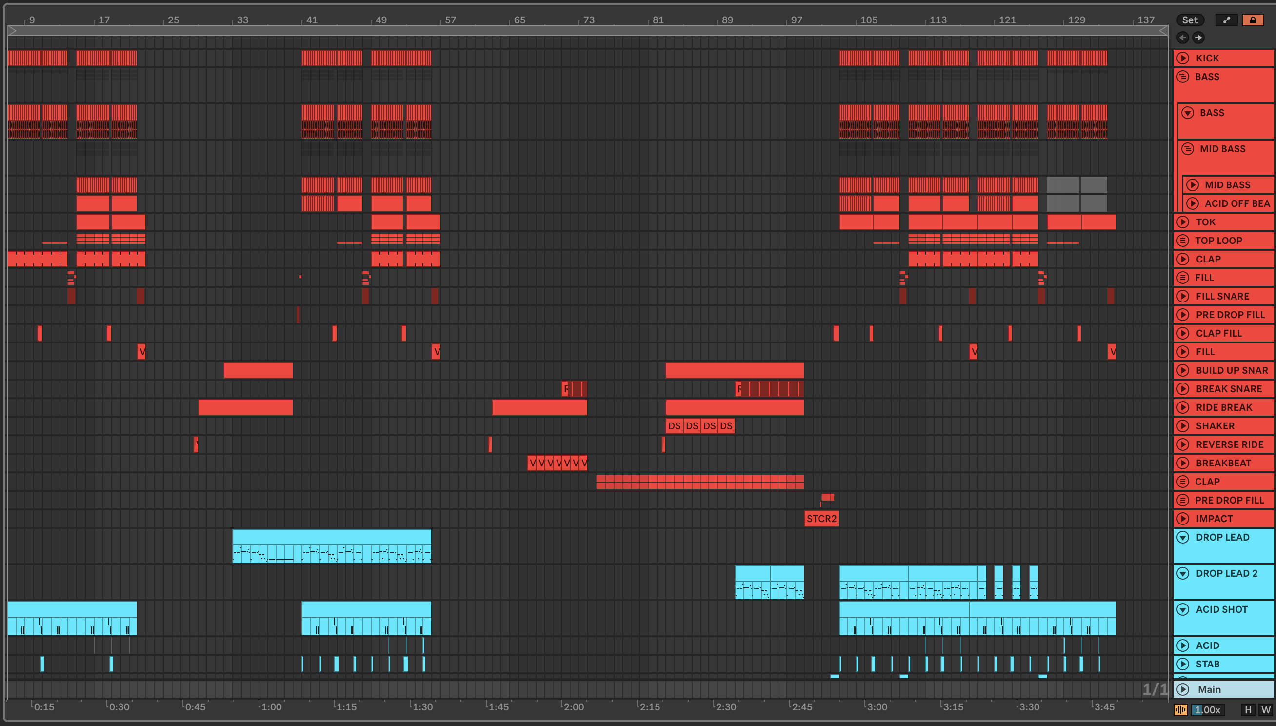
Task: Click 1:00 on the time ruler
Action: coord(271,706)
